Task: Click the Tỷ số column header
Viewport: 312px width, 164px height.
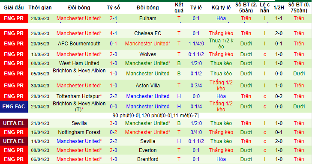Action: [114, 8]
